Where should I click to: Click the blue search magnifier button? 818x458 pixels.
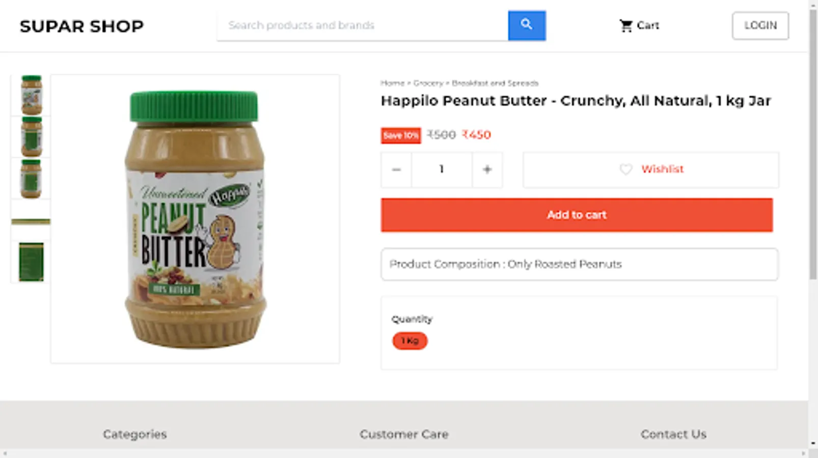527,25
